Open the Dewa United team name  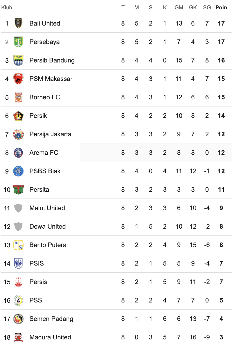[x=47, y=226]
